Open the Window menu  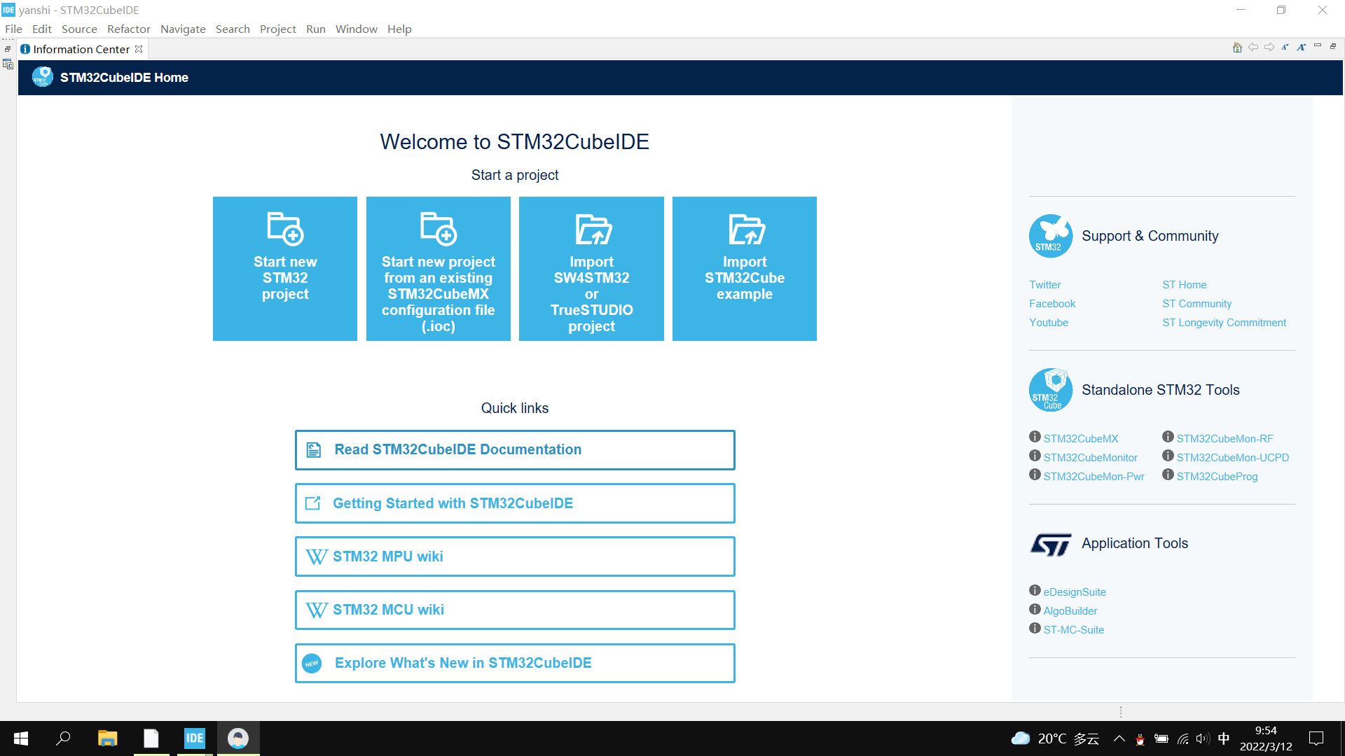click(356, 29)
